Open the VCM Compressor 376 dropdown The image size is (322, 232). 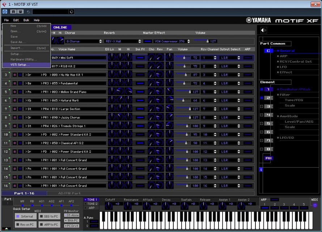click(171, 41)
